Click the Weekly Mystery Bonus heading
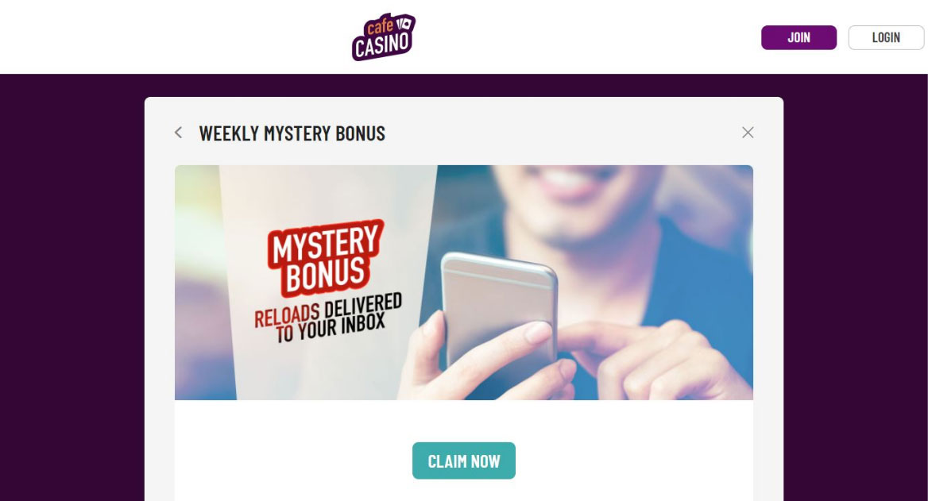 pyautogui.click(x=292, y=133)
